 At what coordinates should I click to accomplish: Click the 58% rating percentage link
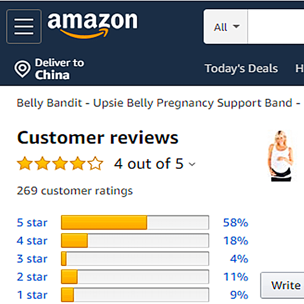click(236, 222)
